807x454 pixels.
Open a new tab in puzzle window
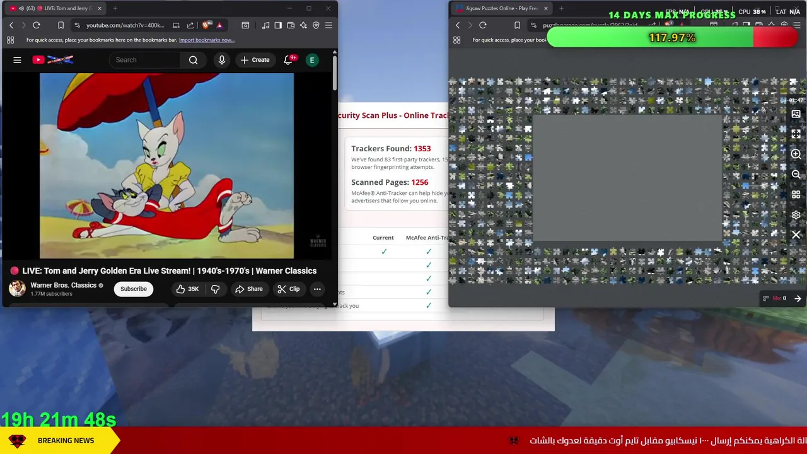[561, 8]
